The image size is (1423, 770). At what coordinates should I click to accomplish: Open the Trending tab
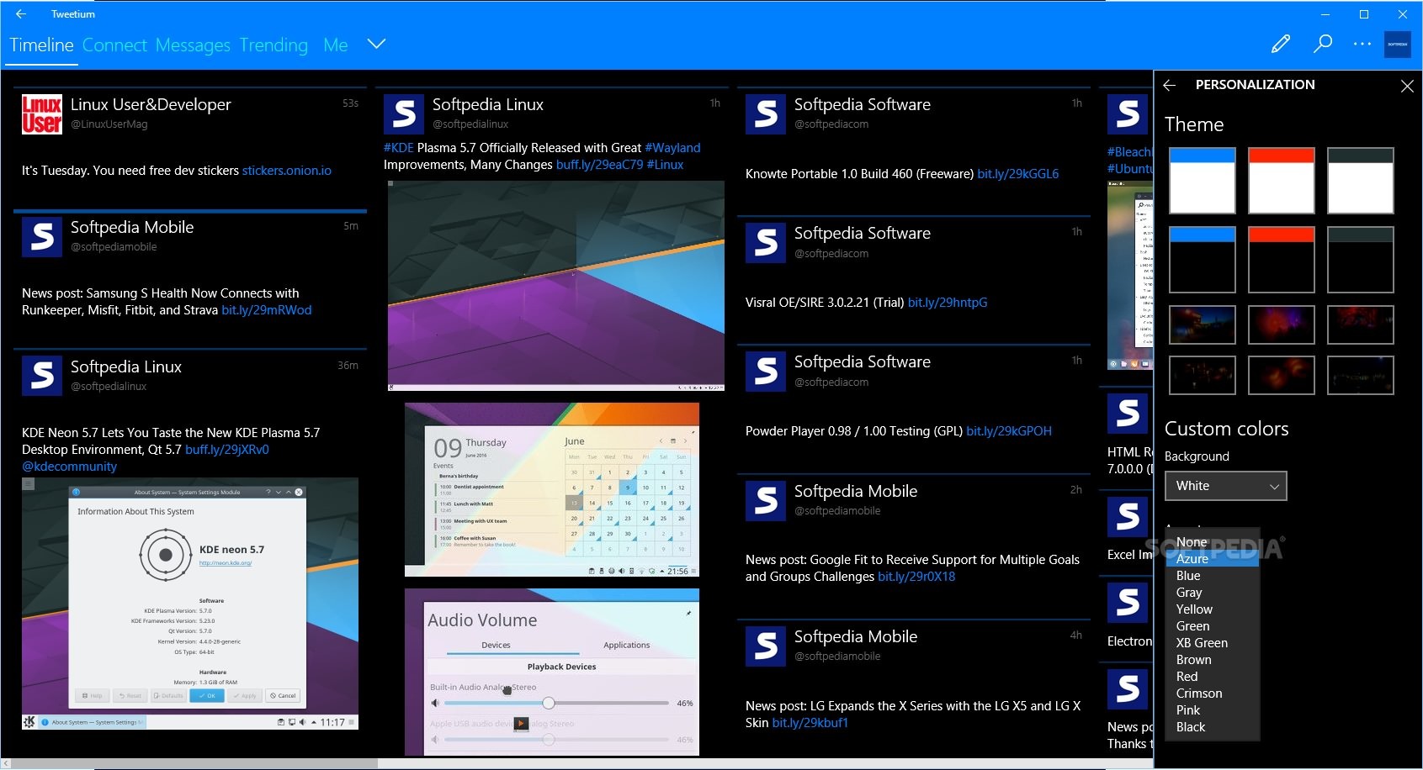tap(273, 45)
